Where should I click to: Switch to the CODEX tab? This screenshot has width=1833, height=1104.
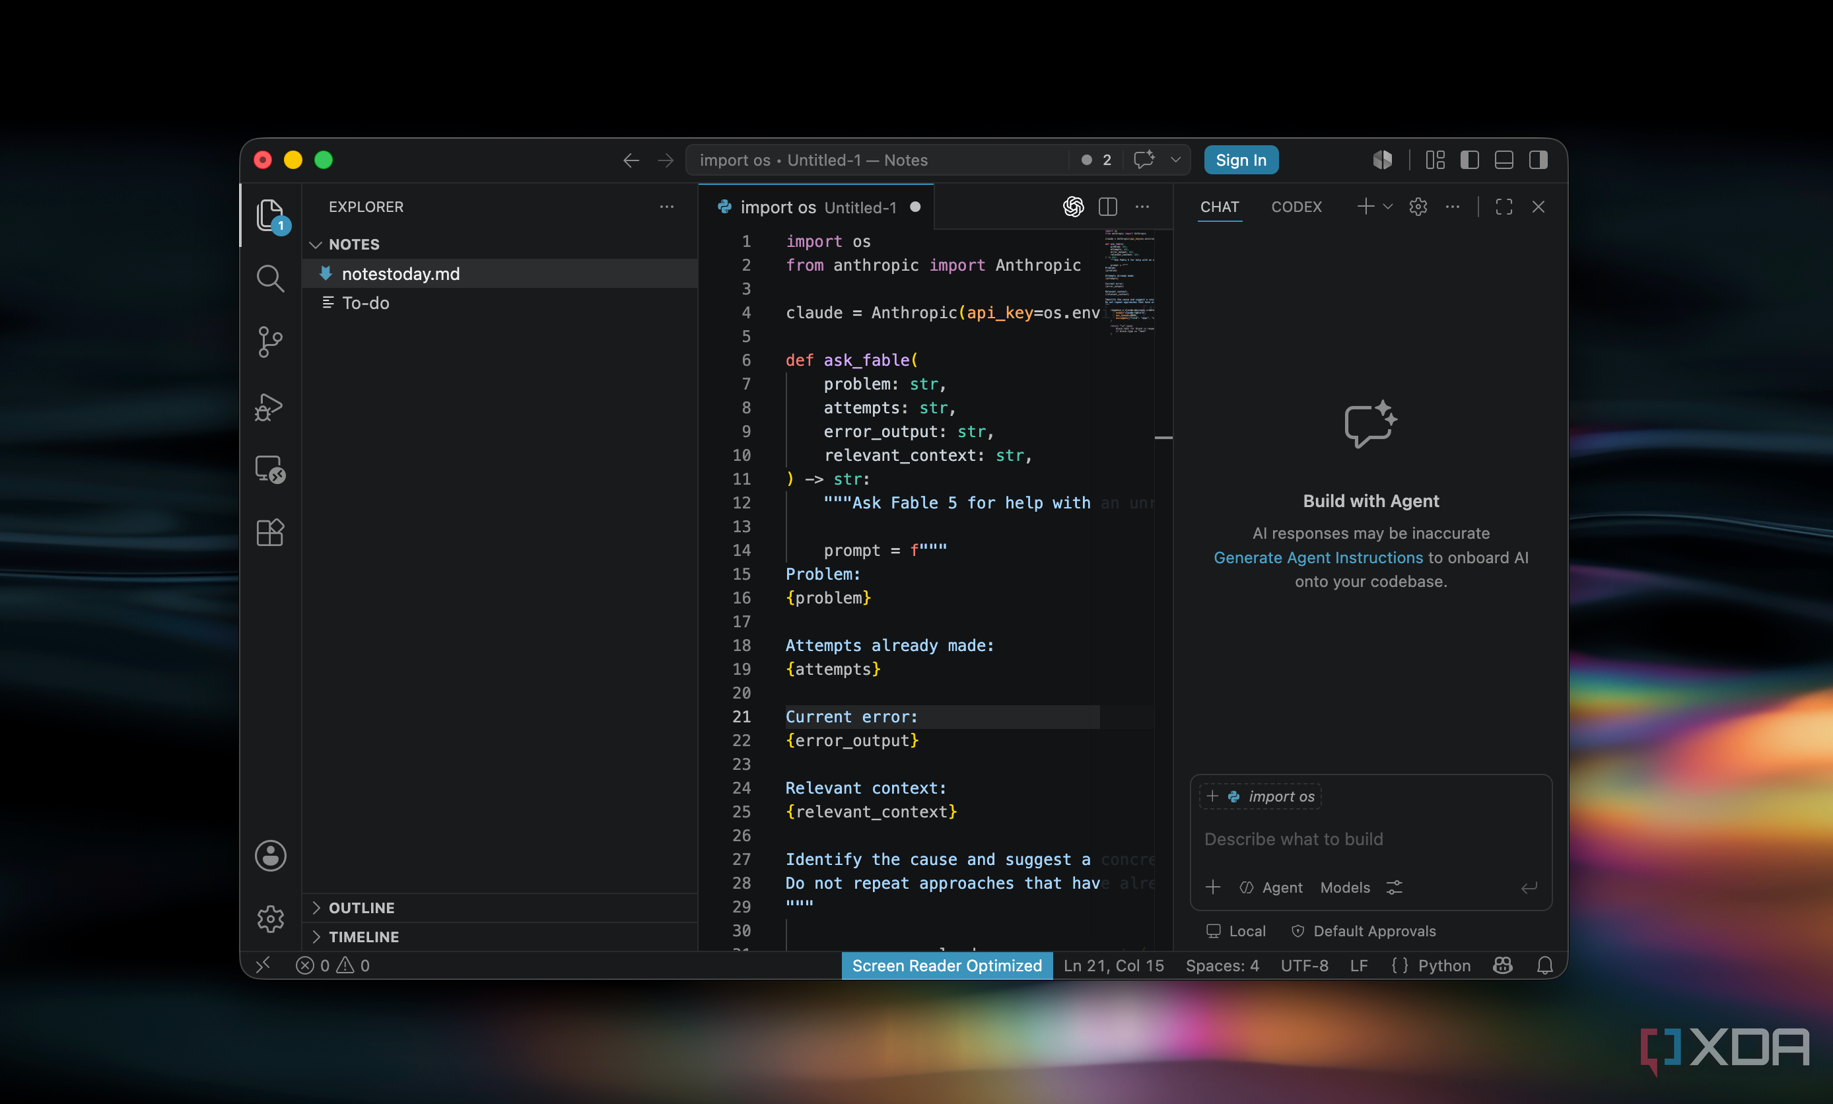1296,207
